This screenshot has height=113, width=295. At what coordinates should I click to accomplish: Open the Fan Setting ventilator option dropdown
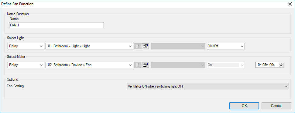[x=208, y=86]
